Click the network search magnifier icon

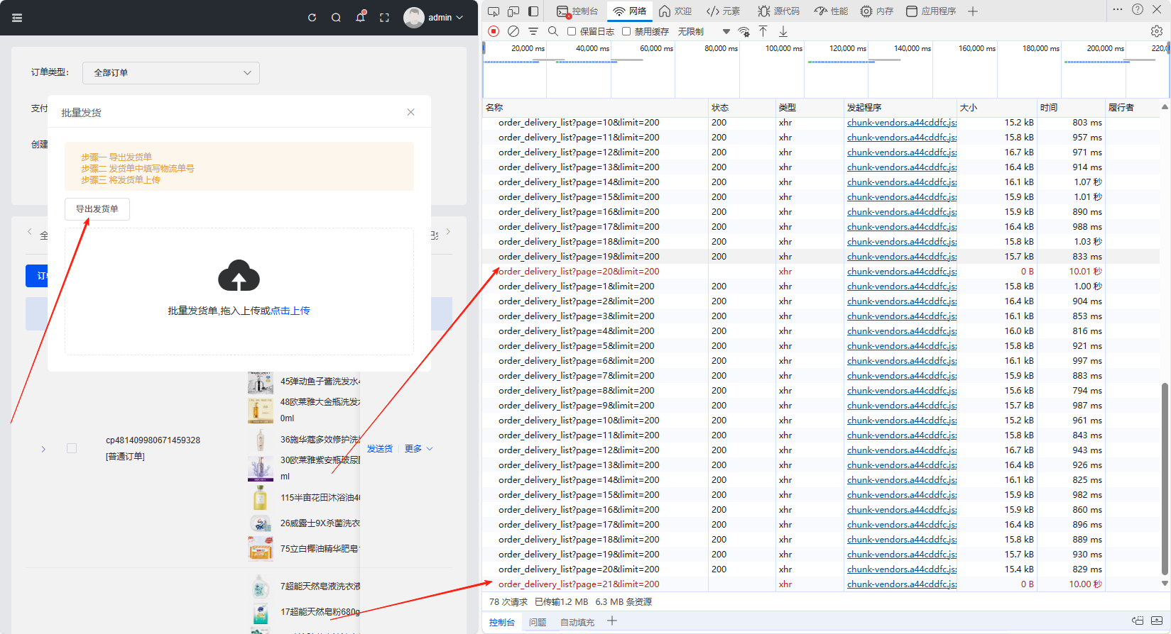click(553, 31)
